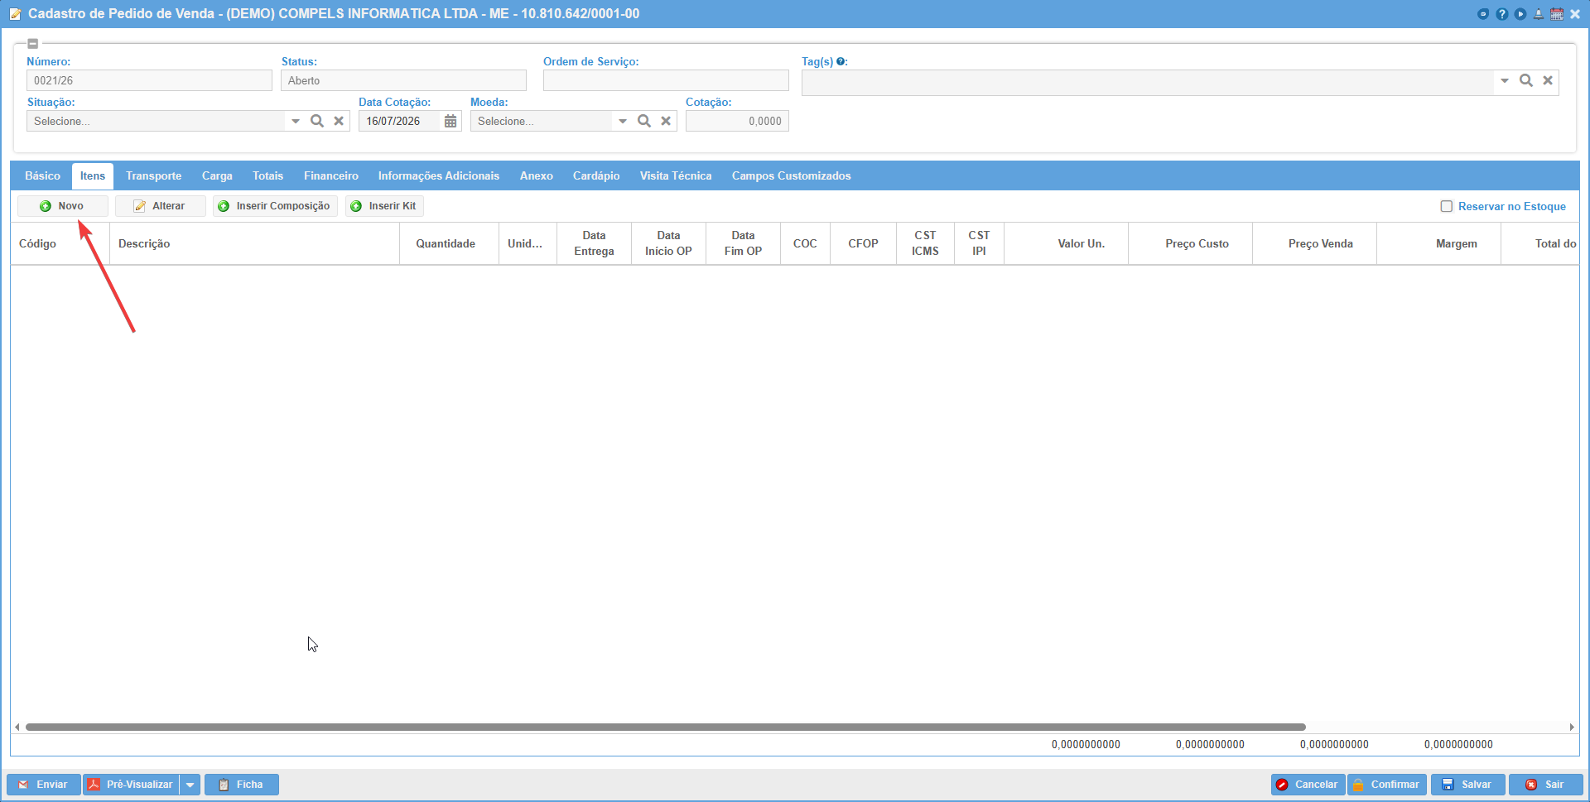Screen dimensions: 1590x802
Task: Open the Campos Customizados tab
Action: (791, 175)
